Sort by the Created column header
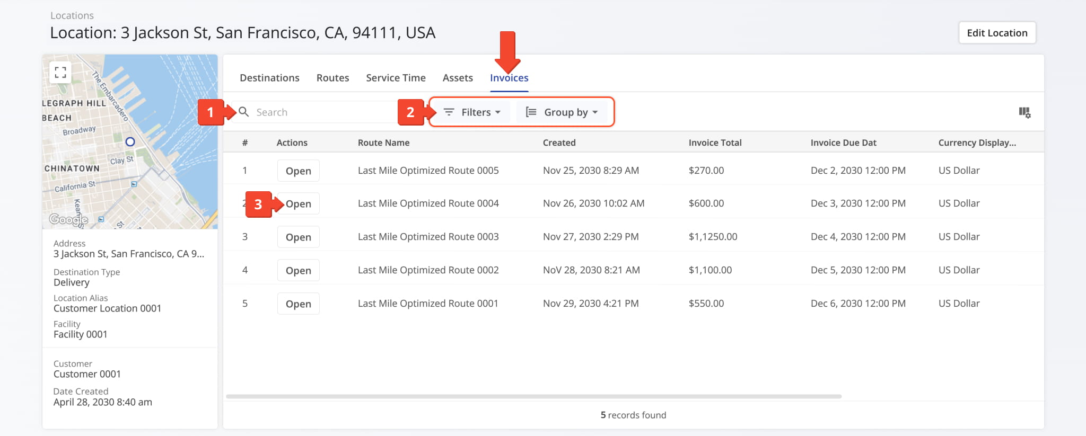1086x436 pixels. pos(559,143)
